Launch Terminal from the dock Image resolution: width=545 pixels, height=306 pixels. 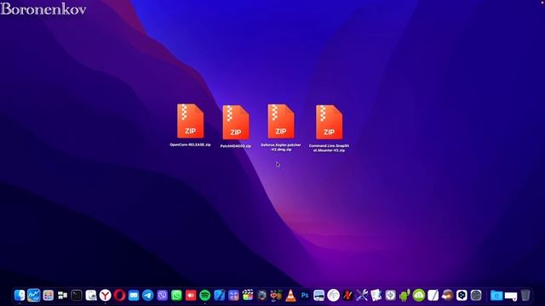[x=77, y=295]
